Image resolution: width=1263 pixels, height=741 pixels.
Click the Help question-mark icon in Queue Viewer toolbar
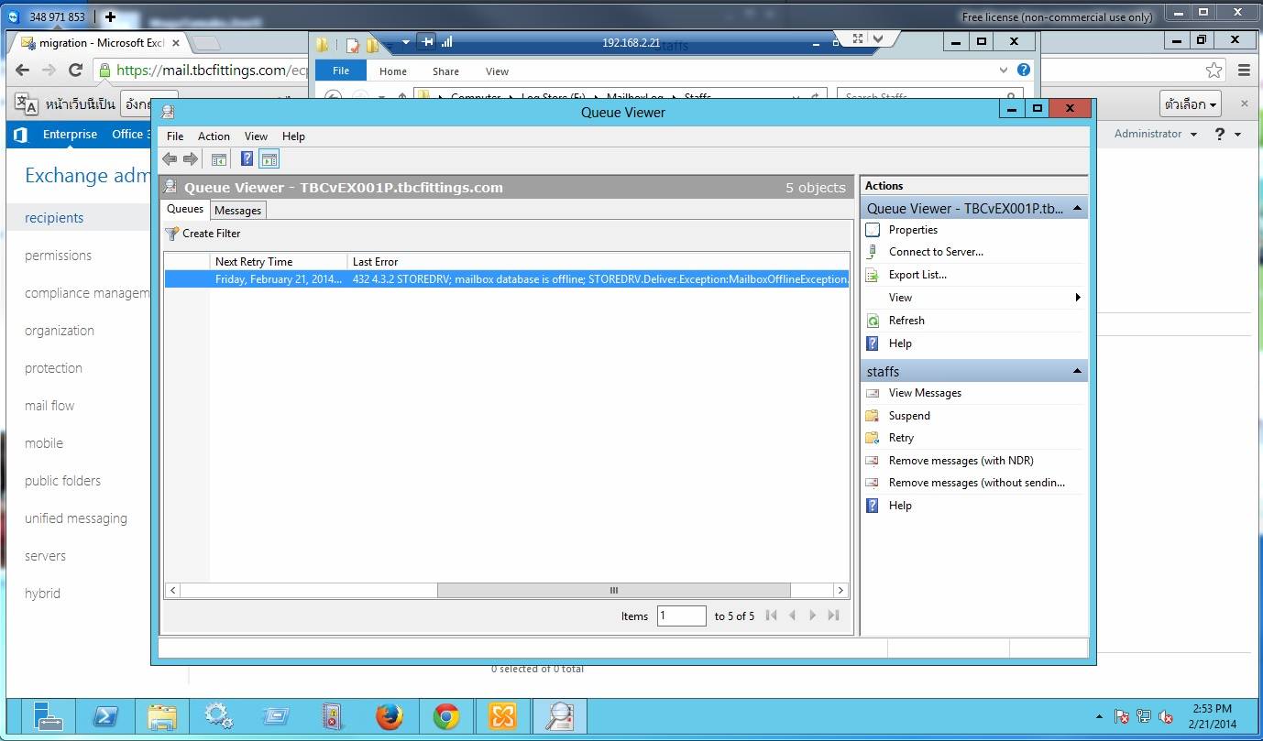tap(247, 159)
